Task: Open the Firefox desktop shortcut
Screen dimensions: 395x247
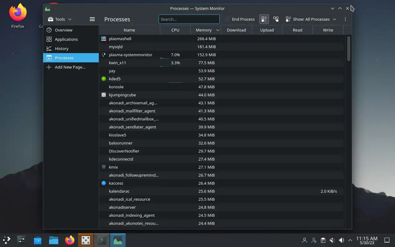Action: coord(18,15)
